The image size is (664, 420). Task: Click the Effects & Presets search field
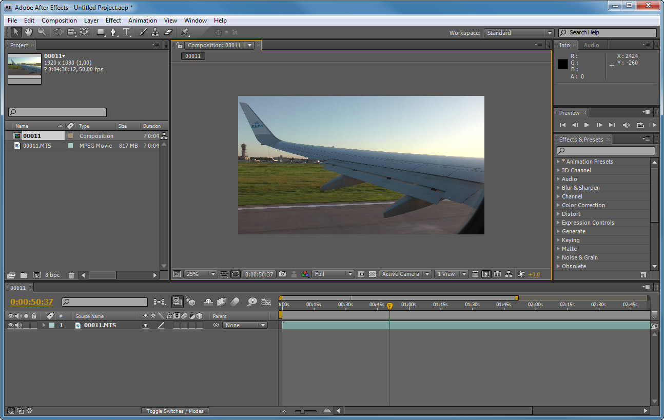click(606, 151)
